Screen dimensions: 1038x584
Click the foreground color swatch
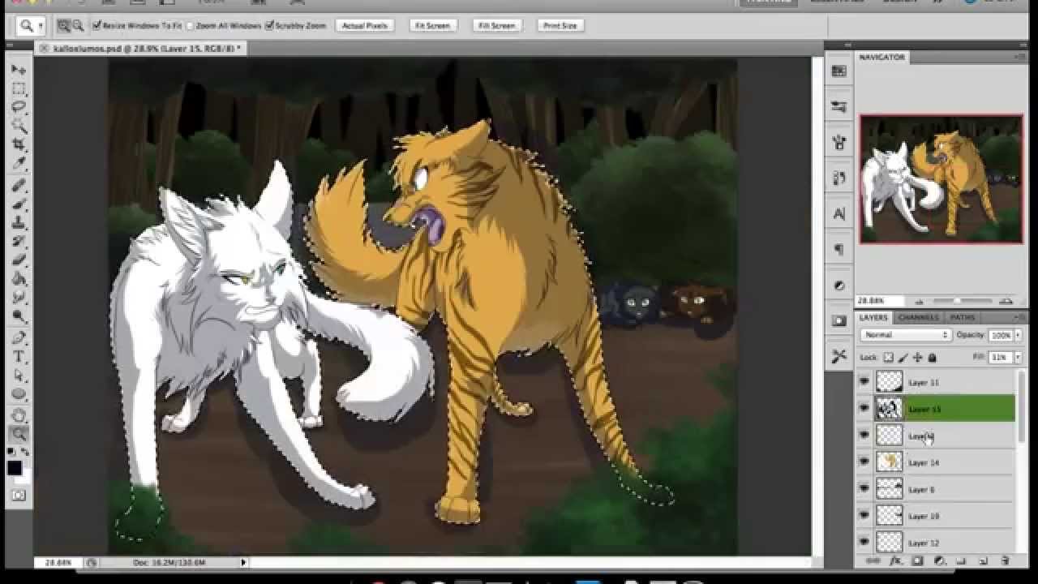point(15,468)
